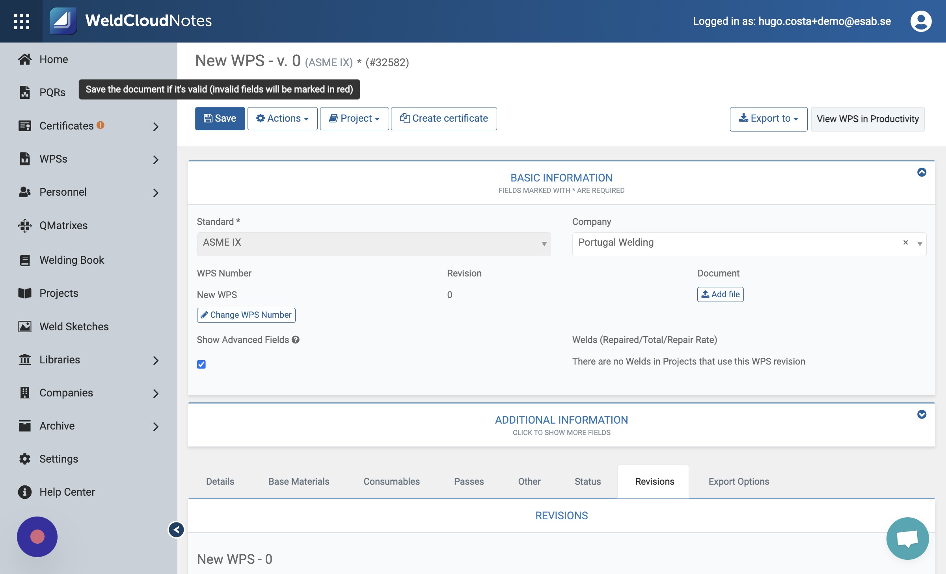Click the Companies building icon

[x=24, y=393]
